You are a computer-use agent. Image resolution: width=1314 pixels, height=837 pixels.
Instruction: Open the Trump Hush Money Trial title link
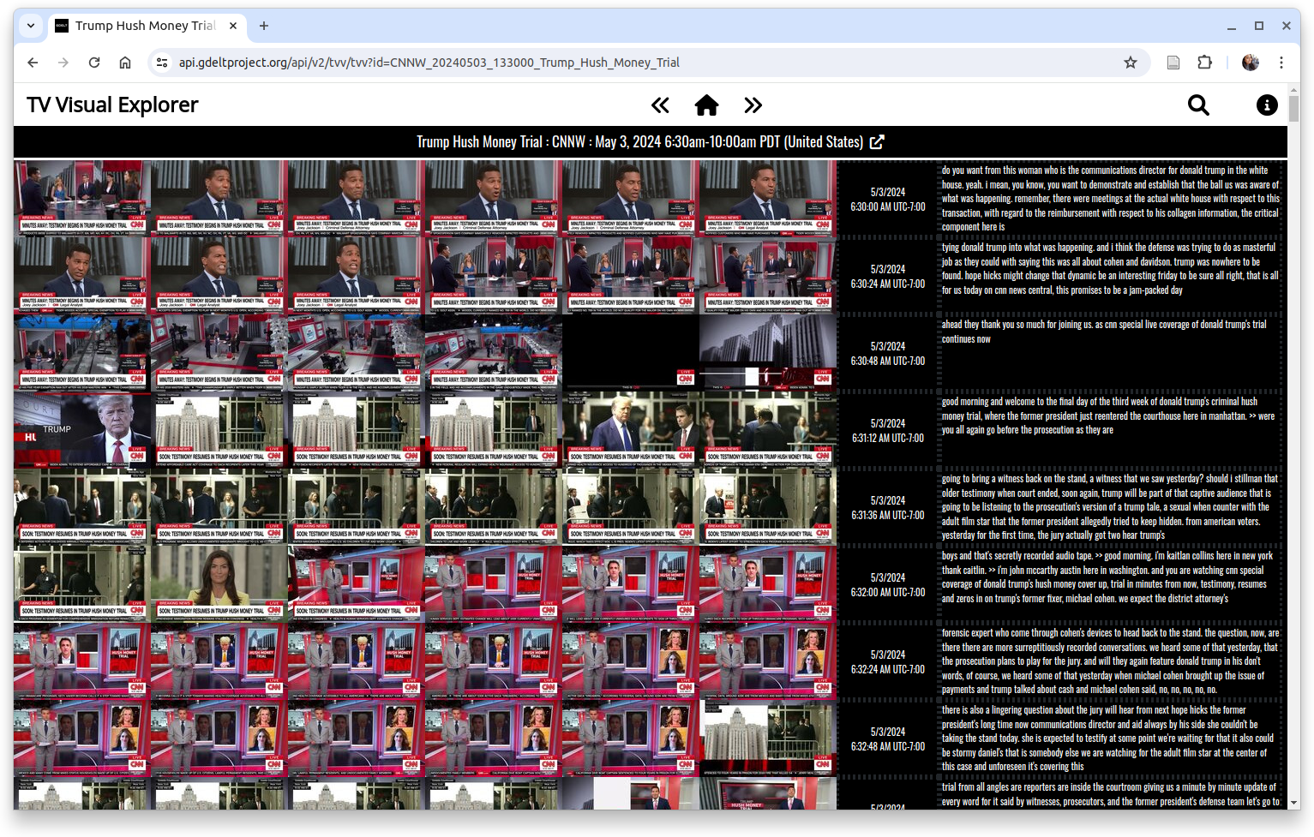point(640,142)
